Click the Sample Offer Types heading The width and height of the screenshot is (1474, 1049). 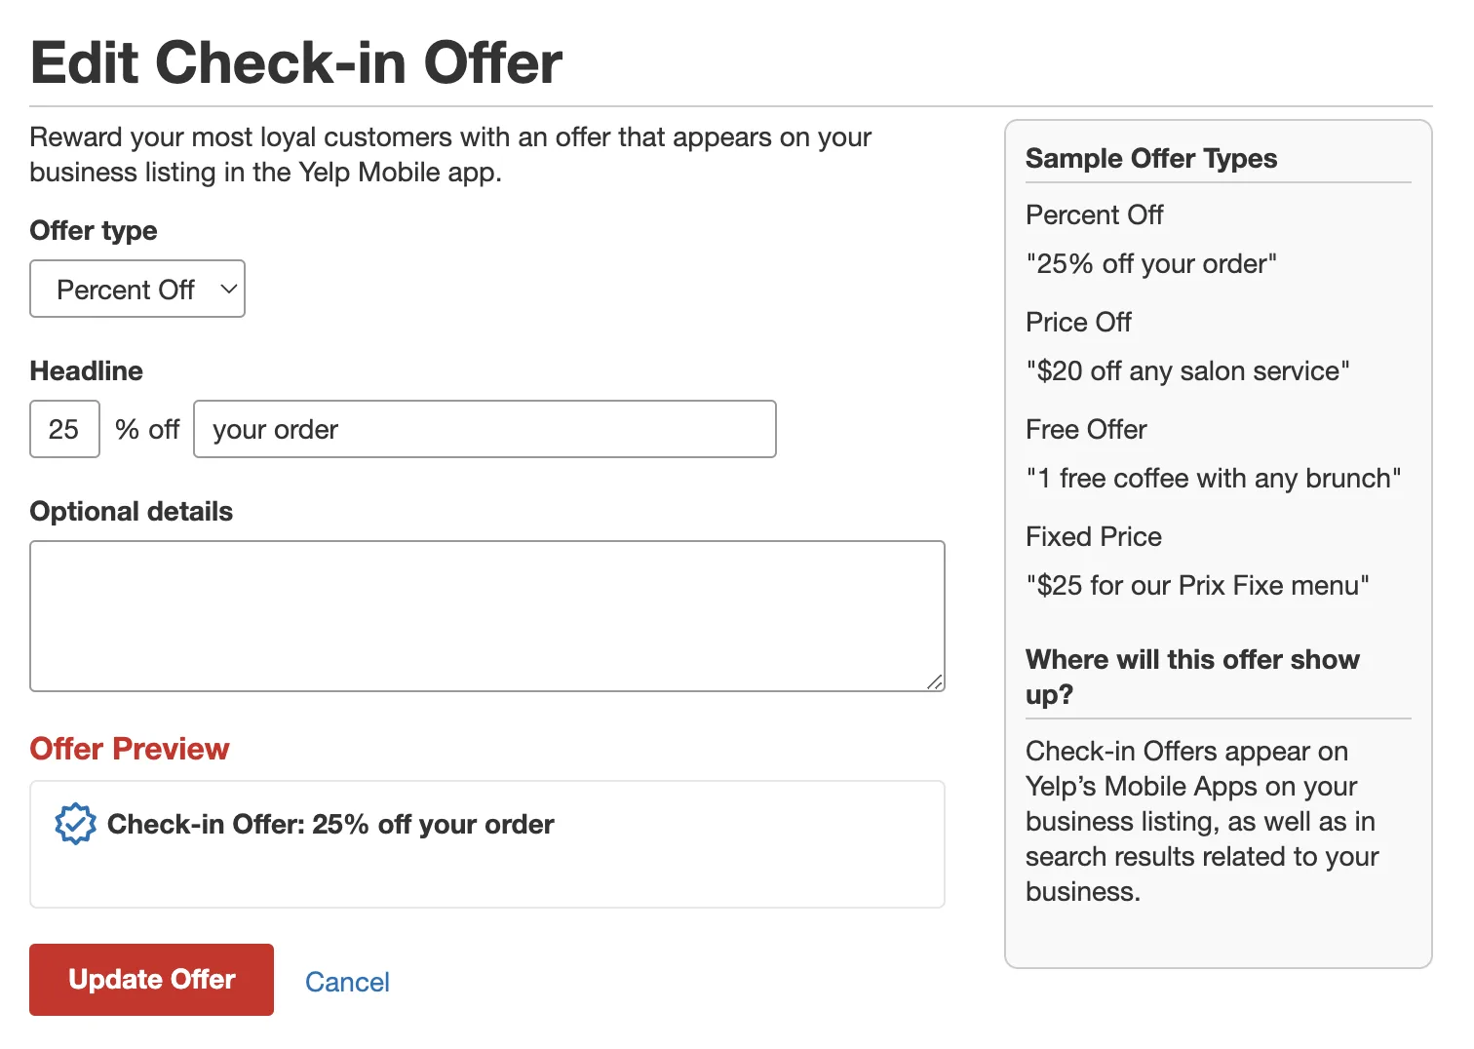[x=1151, y=158]
